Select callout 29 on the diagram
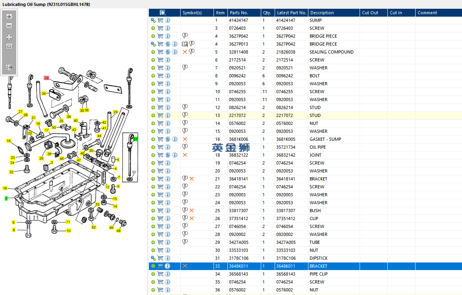The height and width of the screenshot is (295, 462). click(x=115, y=112)
